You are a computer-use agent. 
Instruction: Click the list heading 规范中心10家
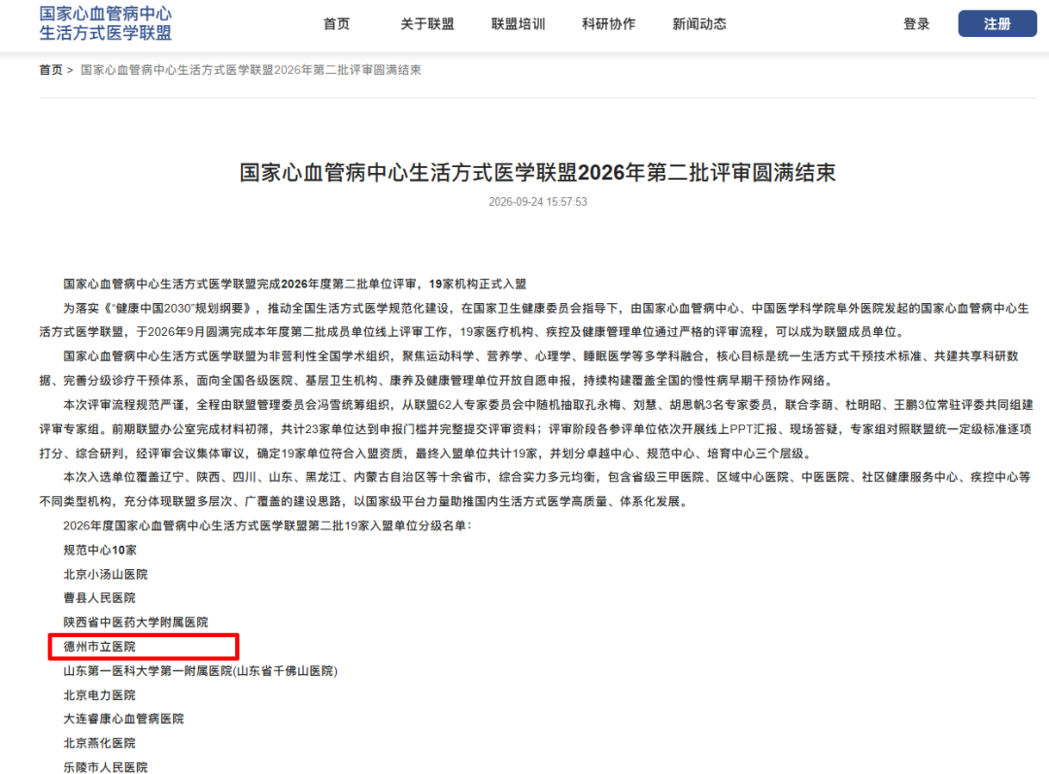pos(100,550)
